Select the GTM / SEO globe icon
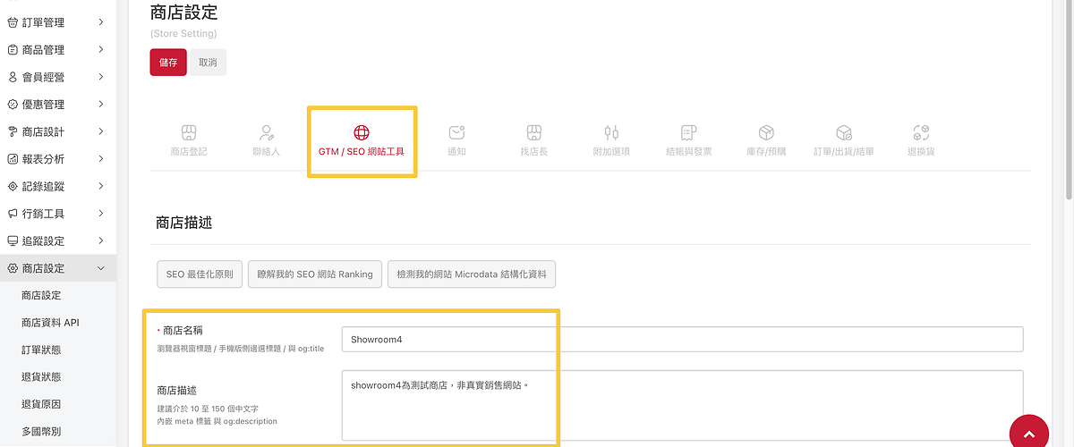The width and height of the screenshot is (1074, 447). [x=362, y=133]
